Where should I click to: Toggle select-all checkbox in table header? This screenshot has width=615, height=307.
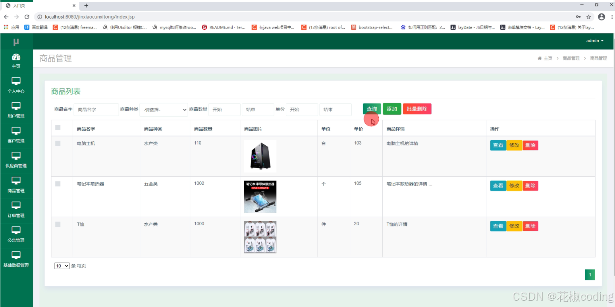[x=58, y=127]
